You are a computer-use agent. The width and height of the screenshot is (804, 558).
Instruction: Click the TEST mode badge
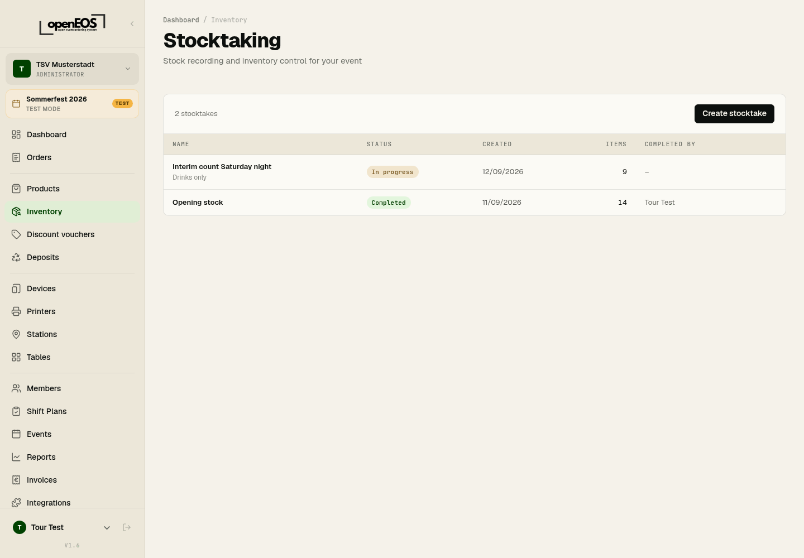[x=122, y=103]
